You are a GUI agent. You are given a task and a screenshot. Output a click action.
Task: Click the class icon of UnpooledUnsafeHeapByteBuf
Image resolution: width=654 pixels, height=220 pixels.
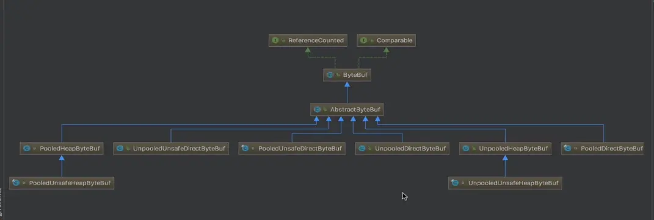tap(456, 183)
